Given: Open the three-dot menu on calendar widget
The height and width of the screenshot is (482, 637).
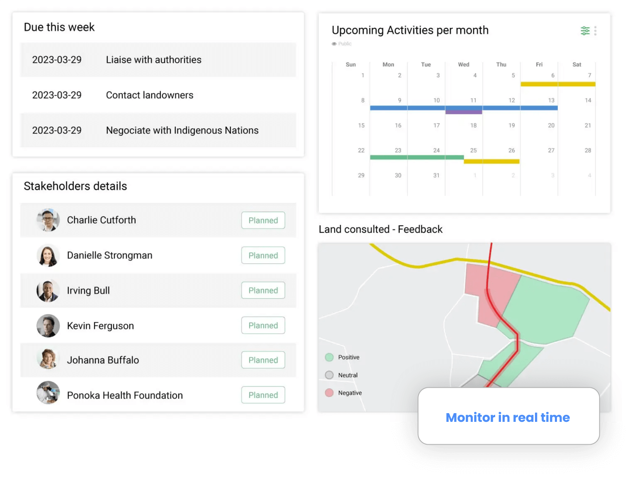Looking at the screenshot, I should (595, 31).
